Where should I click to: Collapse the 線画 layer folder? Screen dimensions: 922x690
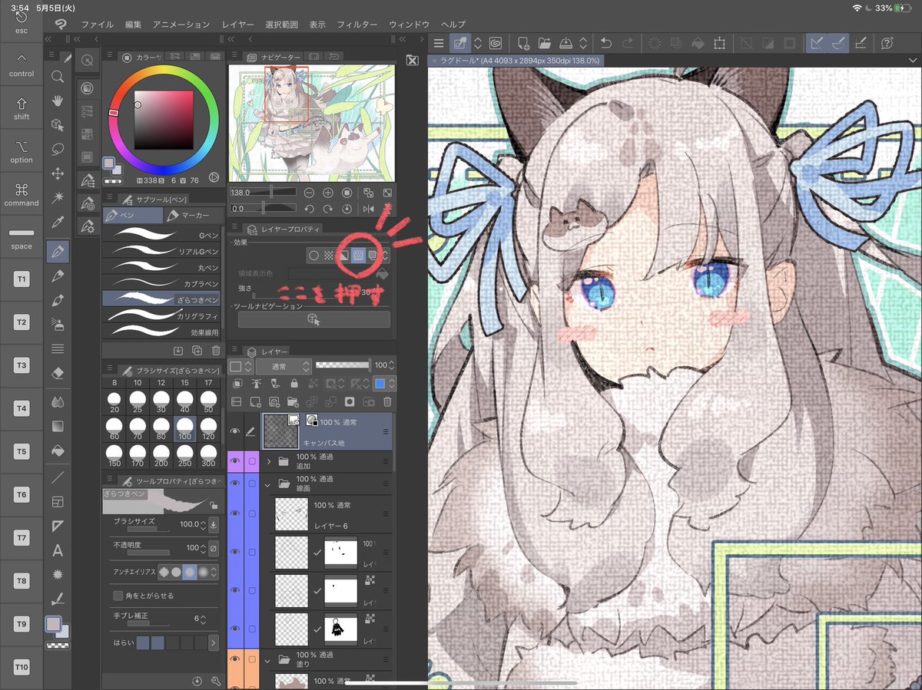(x=267, y=484)
